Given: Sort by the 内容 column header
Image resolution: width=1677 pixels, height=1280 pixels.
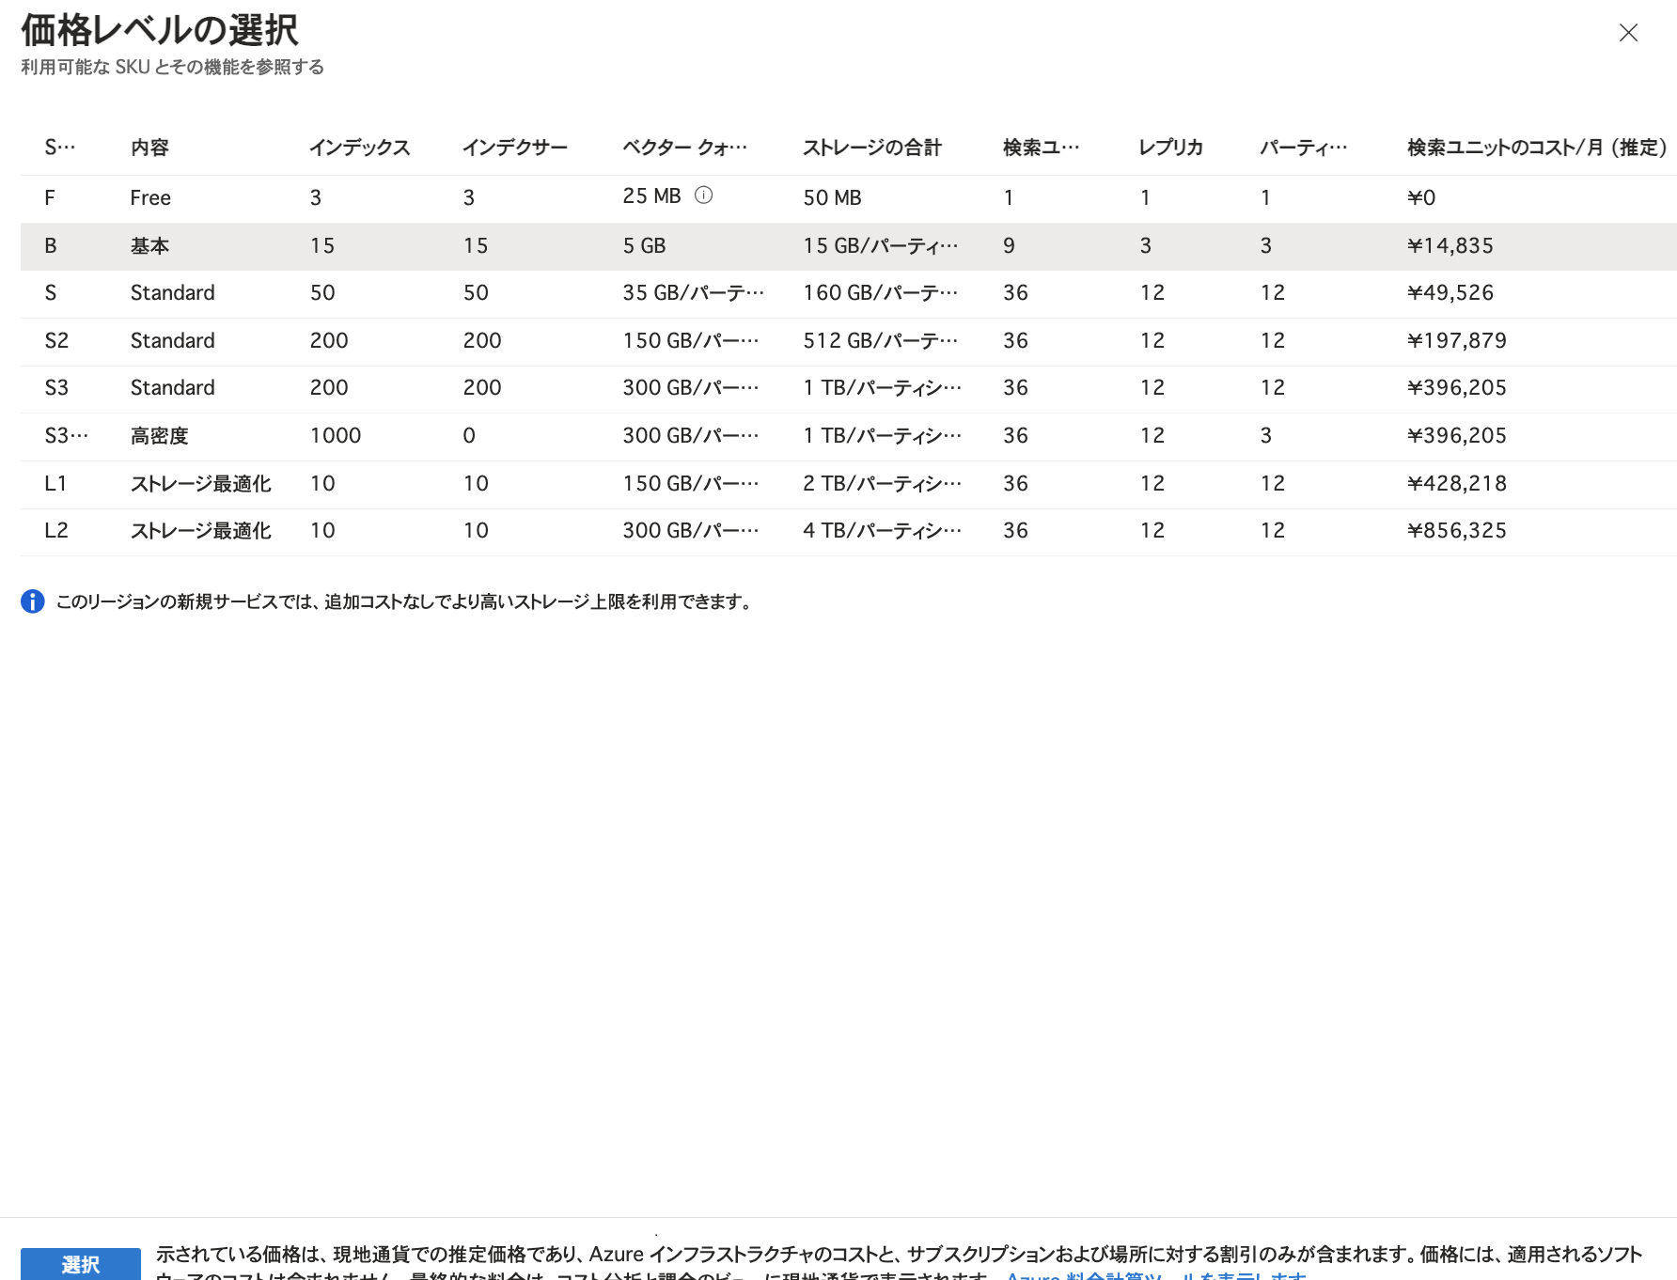Looking at the screenshot, I should (x=149, y=148).
